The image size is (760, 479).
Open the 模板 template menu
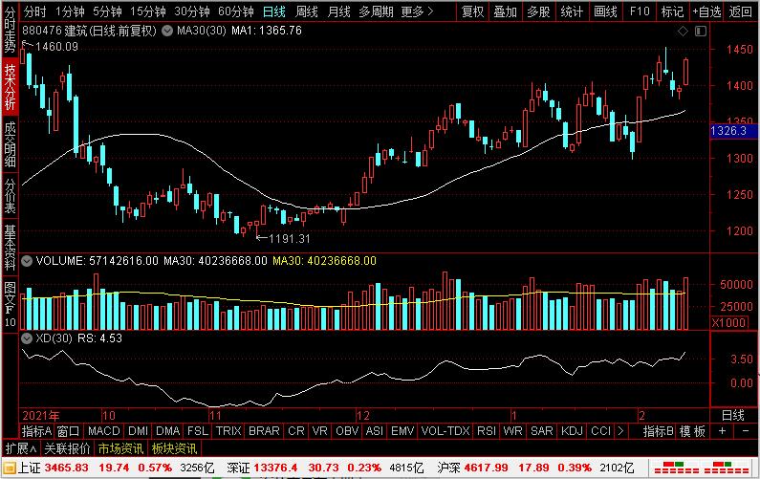pos(692,431)
